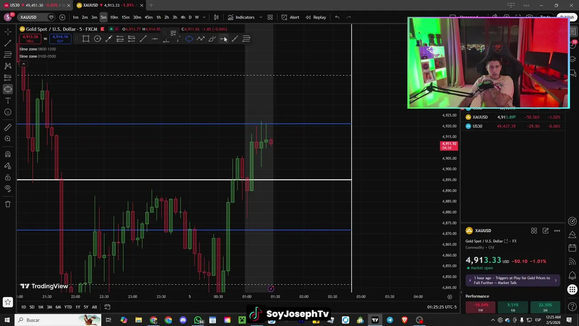Open the economic calendar in right sidebar
579x326 pixels.
[573, 248]
